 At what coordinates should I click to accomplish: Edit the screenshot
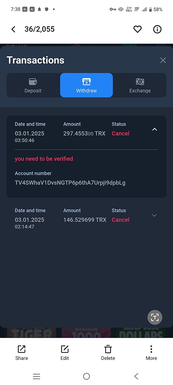click(x=65, y=353)
